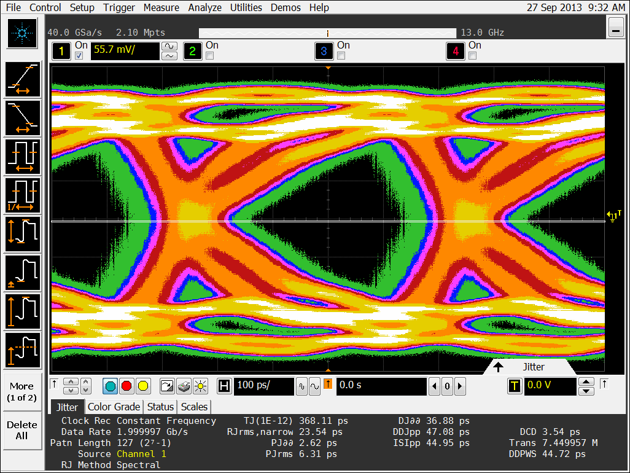630x473 pixels.
Task: Enable channel 3 On checkbox
Action: (341, 56)
